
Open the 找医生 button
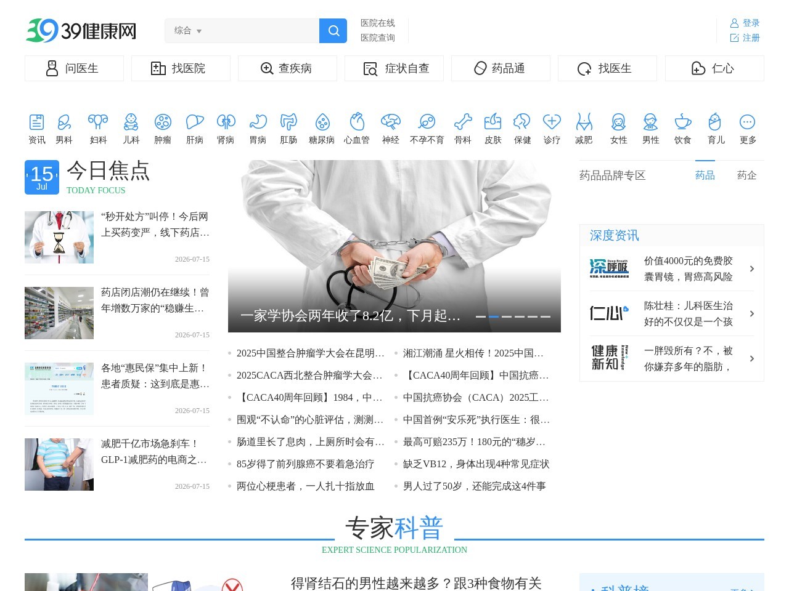pos(607,68)
